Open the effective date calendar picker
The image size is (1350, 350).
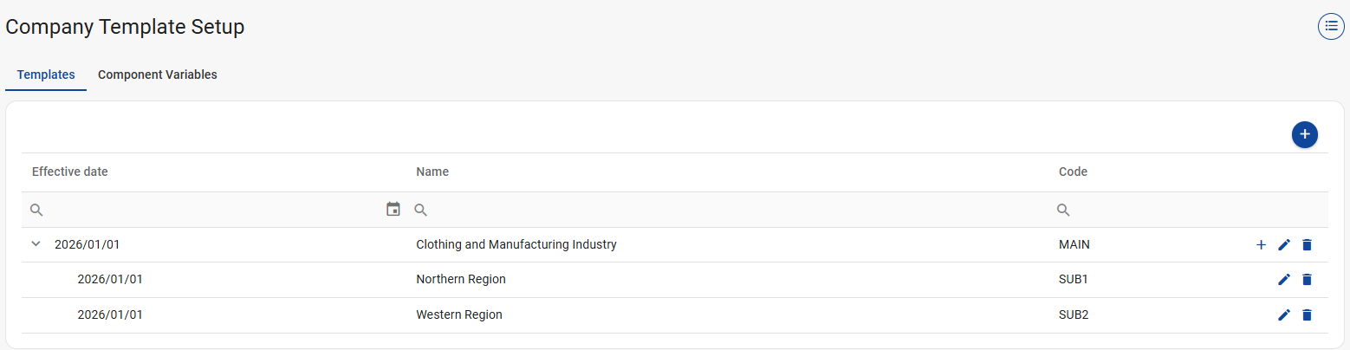(x=393, y=209)
